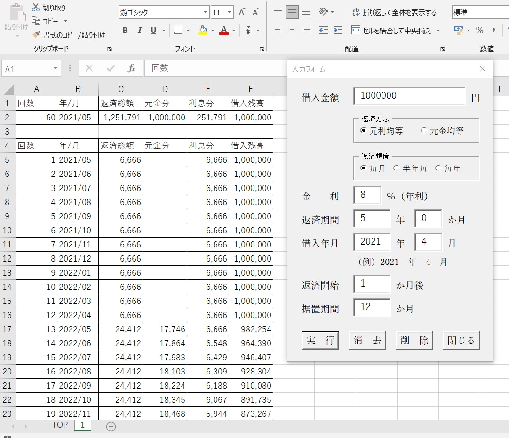
Task: Align cell text right
Action: [x=306, y=30]
